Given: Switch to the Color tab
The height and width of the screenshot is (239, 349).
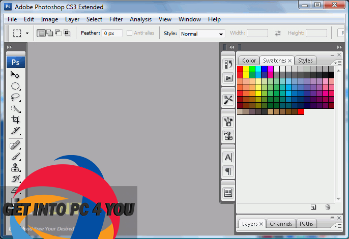Looking at the screenshot, I should (x=249, y=61).
